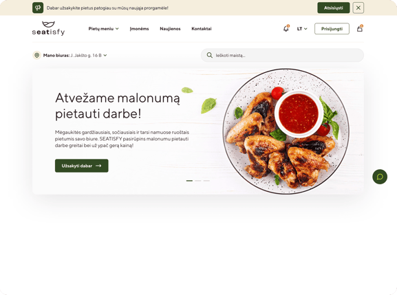Click the arrow on Užsakyti dabar button
This screenshot has width=397, height=295.
click(98, 166)
